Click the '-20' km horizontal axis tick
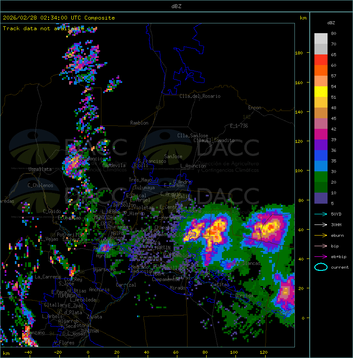This screenshot has width=353, height=358. (x=58, y=352)
